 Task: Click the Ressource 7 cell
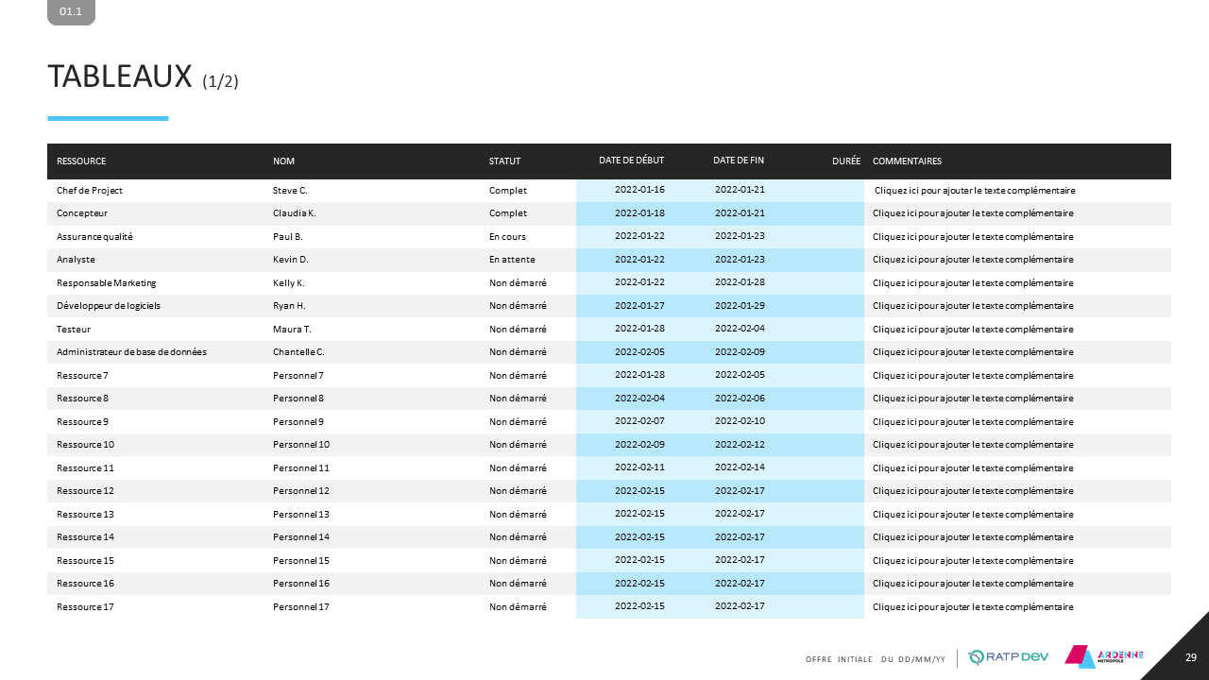[82, 376]
